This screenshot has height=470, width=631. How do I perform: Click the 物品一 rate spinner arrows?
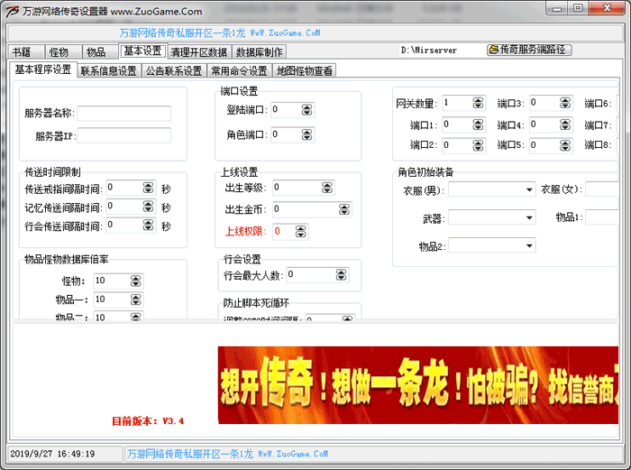coord(135,300)
